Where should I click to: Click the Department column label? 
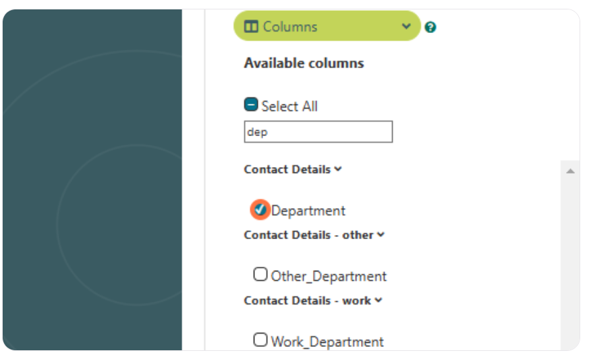coord(308,211)
